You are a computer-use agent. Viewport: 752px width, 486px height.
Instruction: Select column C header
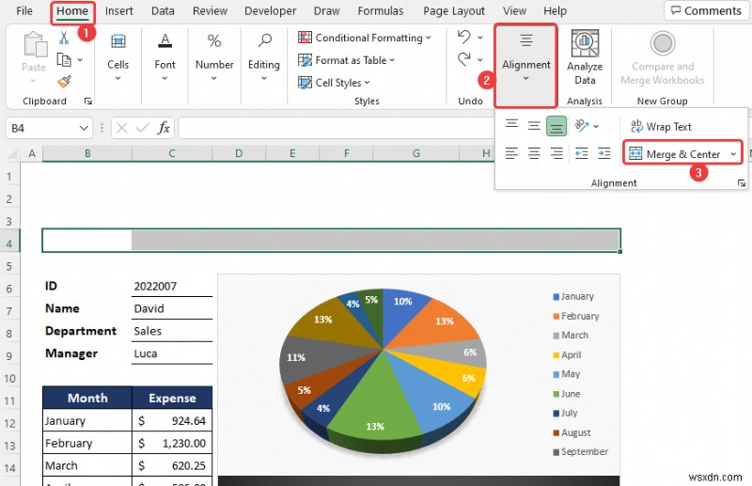pos(172,153)
